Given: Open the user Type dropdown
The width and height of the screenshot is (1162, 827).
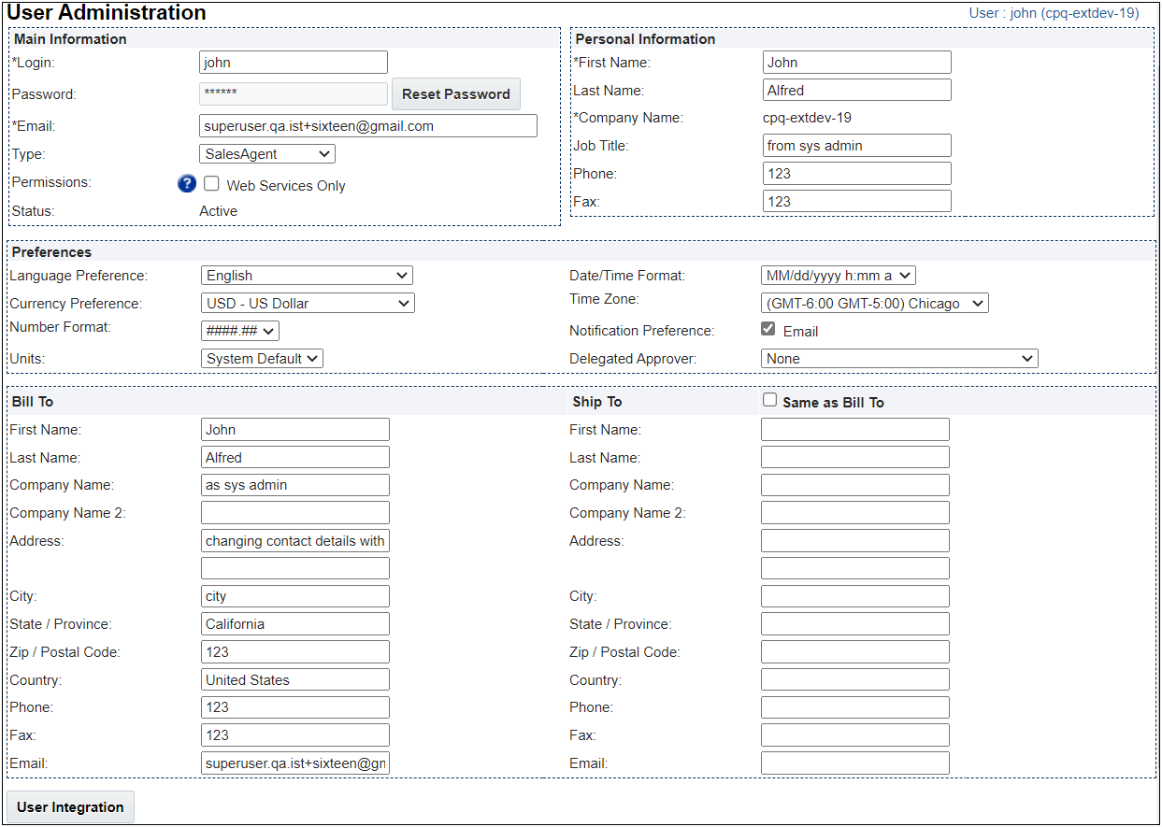Looking at the screenshot, I should tap(267, 154).
